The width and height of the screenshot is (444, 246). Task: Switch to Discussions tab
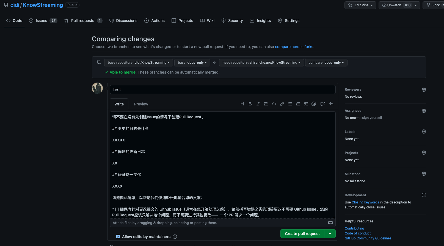tap(123, 21)
